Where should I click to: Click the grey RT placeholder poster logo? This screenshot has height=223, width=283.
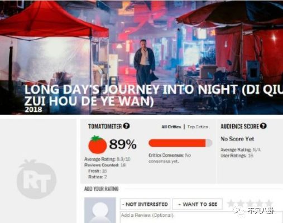point(36,179)
